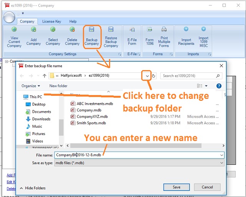Open the E-File Form tool
Image resolution: width=246 pixels, height=197 pixels.
[132, 30]
